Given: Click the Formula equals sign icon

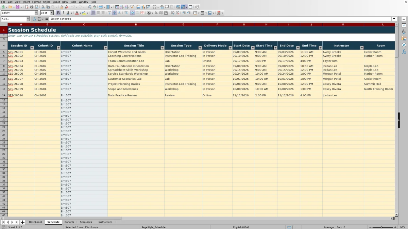Looking at the screenshot, I should (x=47, y=19).
